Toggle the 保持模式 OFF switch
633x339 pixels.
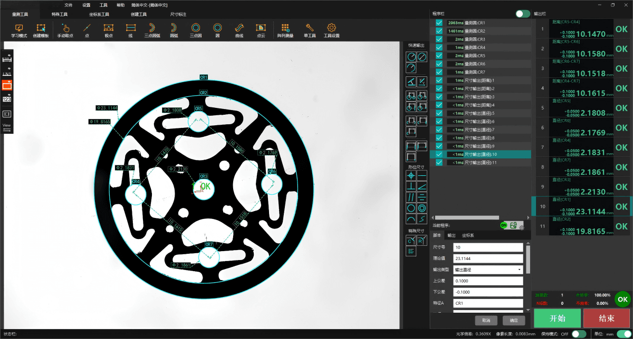[x=579, y=334]
